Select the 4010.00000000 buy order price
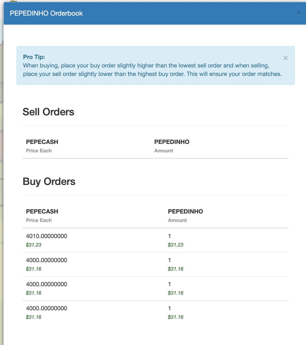 click(47, 236)
